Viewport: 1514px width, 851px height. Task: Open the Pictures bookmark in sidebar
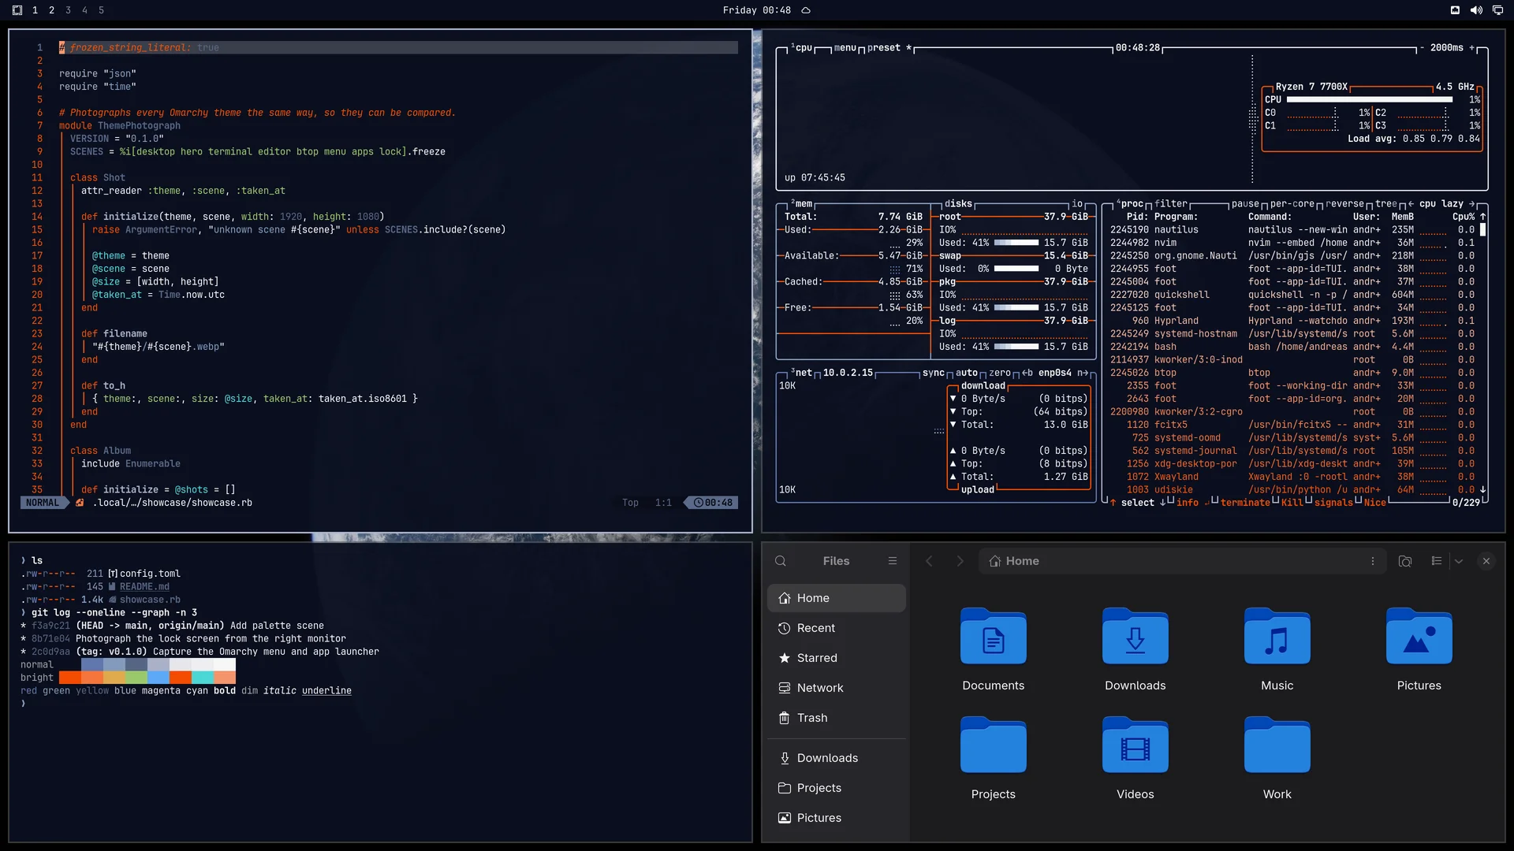837,818
